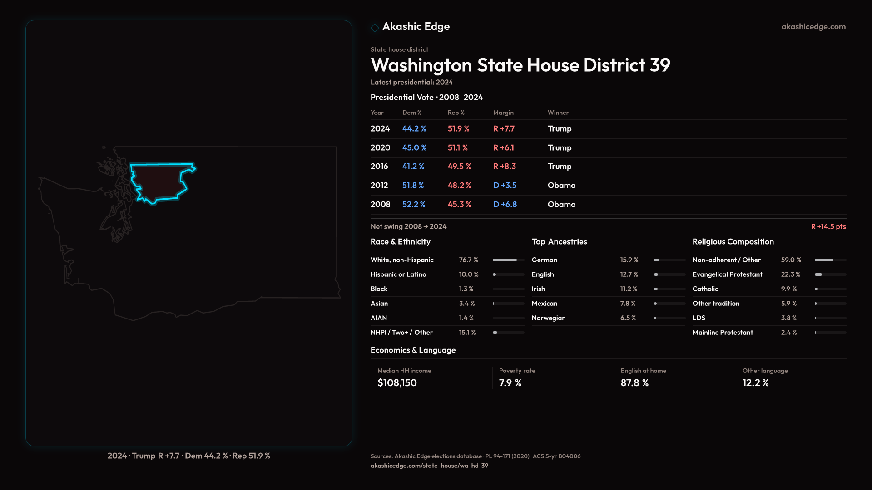Viewport: 872px width, 490px height.
Task: Click the 2012 margin D +3.5 value
Action: (505, 186)
